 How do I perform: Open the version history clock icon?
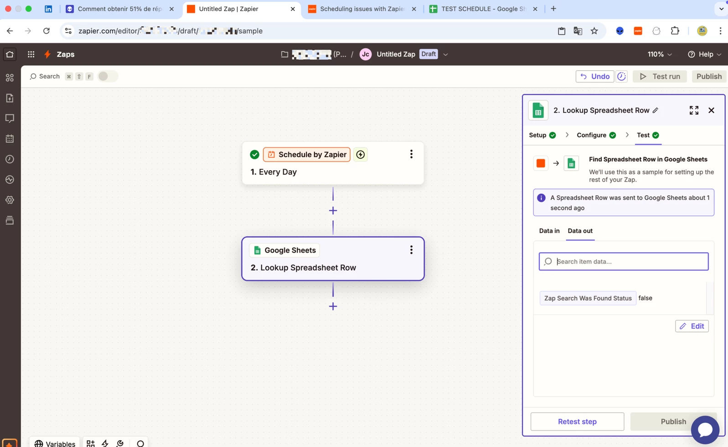point(621,76)
